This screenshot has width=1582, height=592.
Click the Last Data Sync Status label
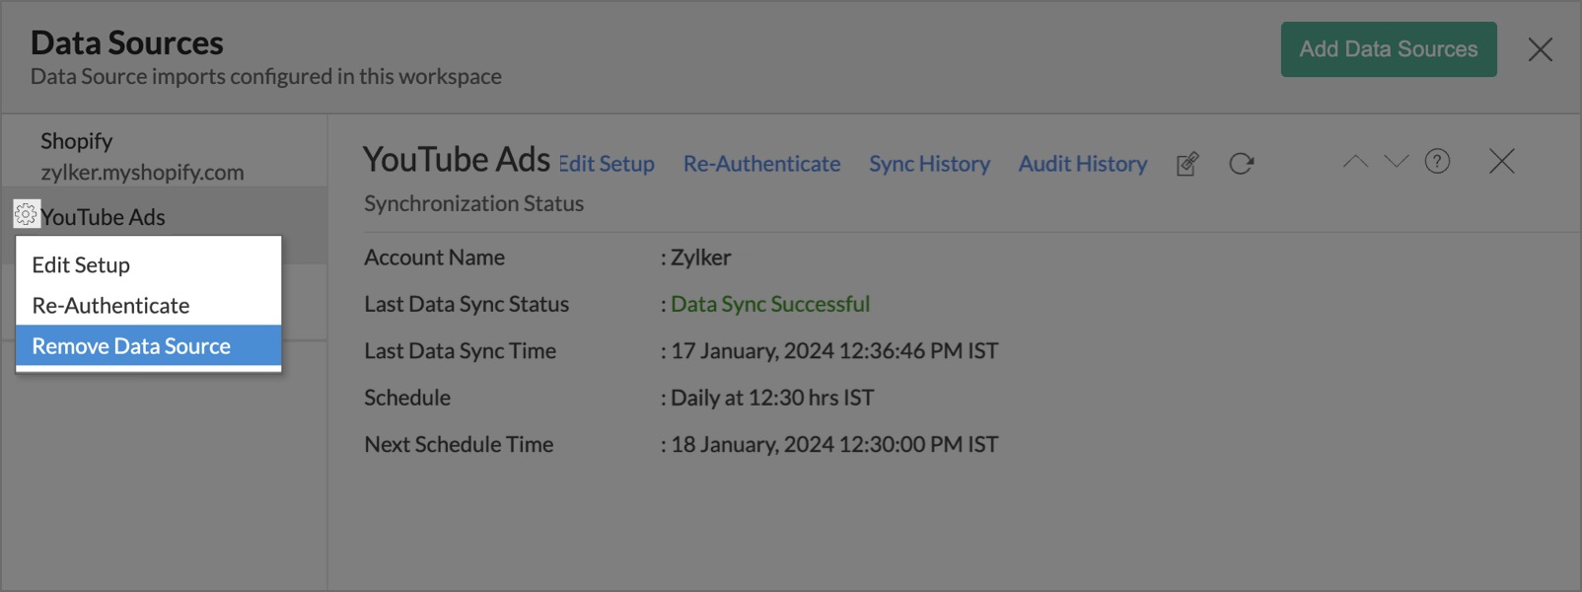[x=467, y=304]
